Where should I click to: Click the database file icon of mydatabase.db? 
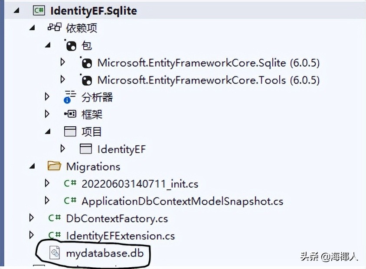tap(55, 253)
